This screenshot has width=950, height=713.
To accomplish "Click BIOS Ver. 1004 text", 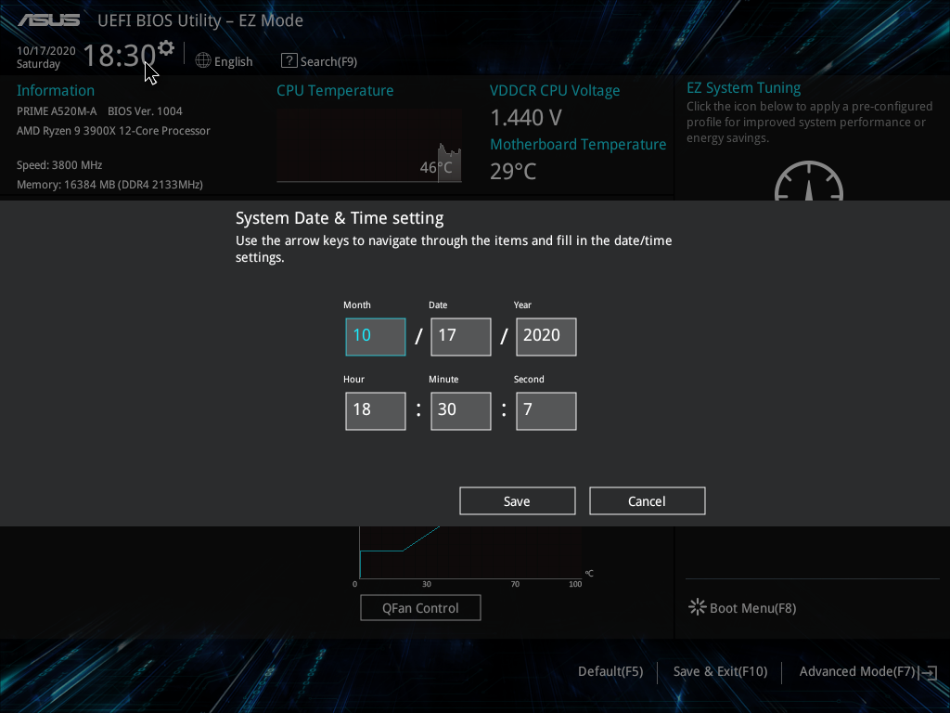I will [145, 111].
